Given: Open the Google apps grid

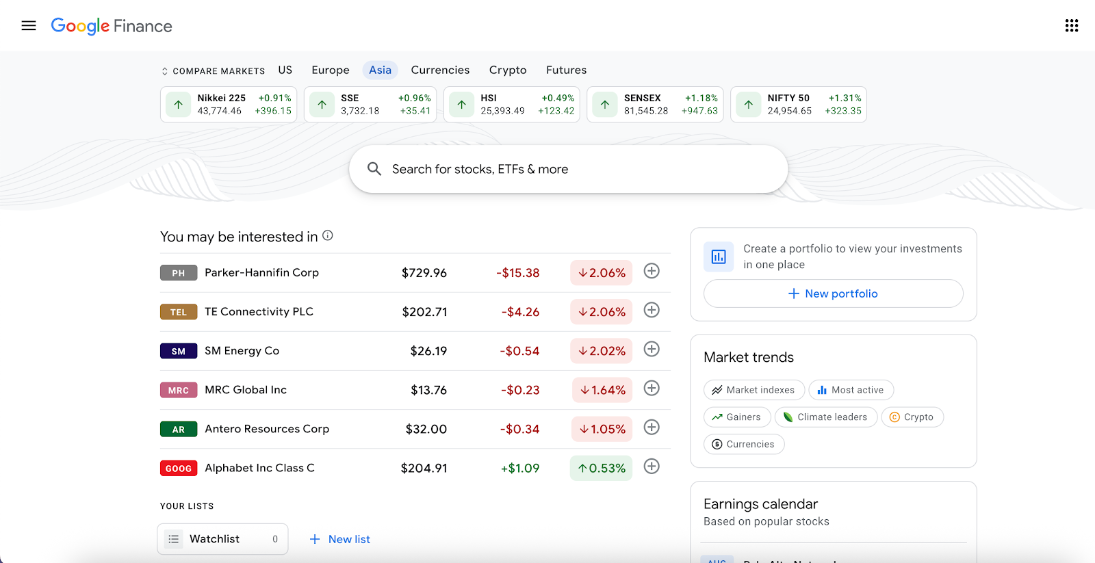Looking at the screenshot, I should 1072,26.
